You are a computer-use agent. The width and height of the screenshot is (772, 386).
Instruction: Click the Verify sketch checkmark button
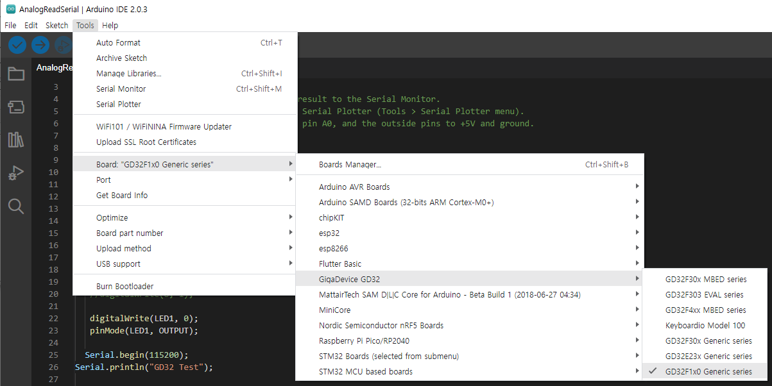point(17,45)
